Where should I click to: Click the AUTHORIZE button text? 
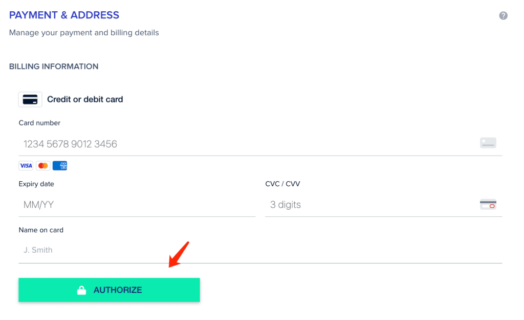118,290
